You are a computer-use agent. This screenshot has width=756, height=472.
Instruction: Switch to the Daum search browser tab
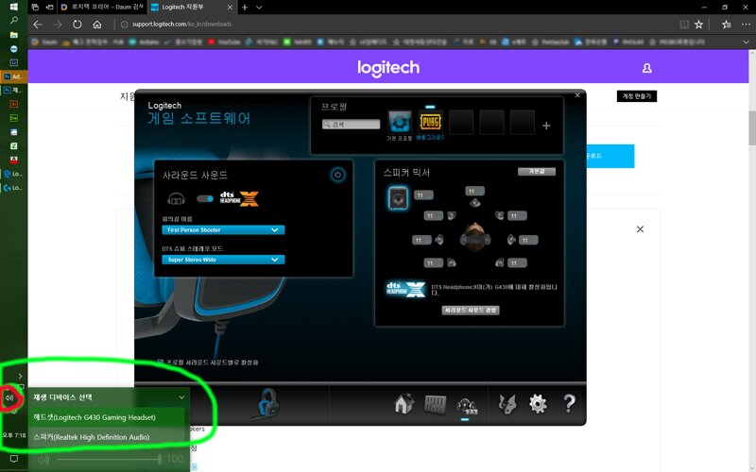[x=101, y=8]
